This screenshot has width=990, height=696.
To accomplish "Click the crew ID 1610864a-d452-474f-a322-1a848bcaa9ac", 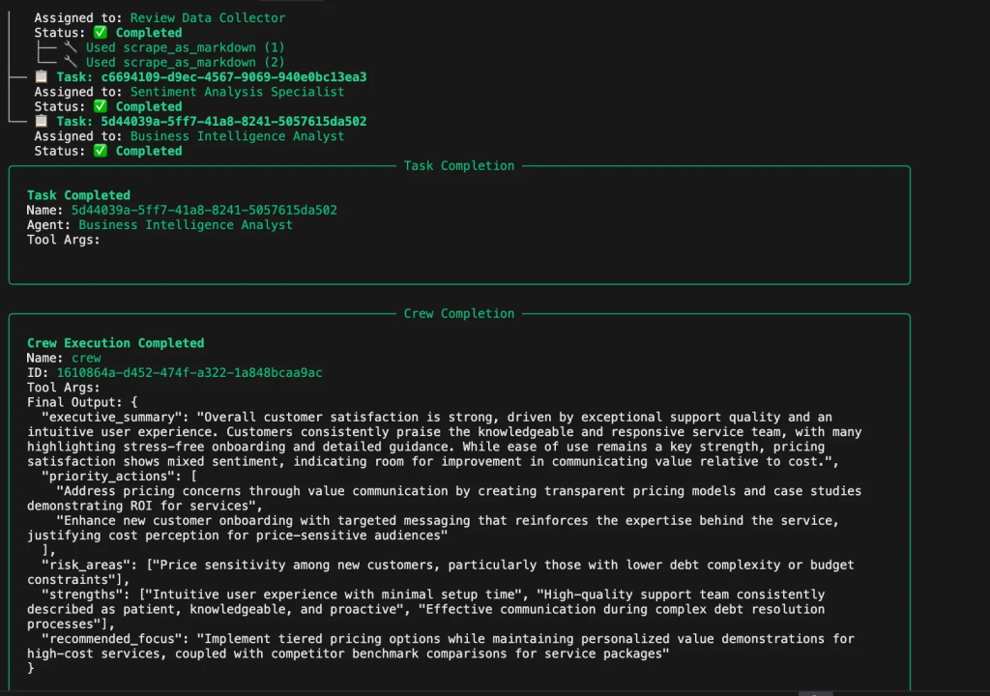I will 189,373.
